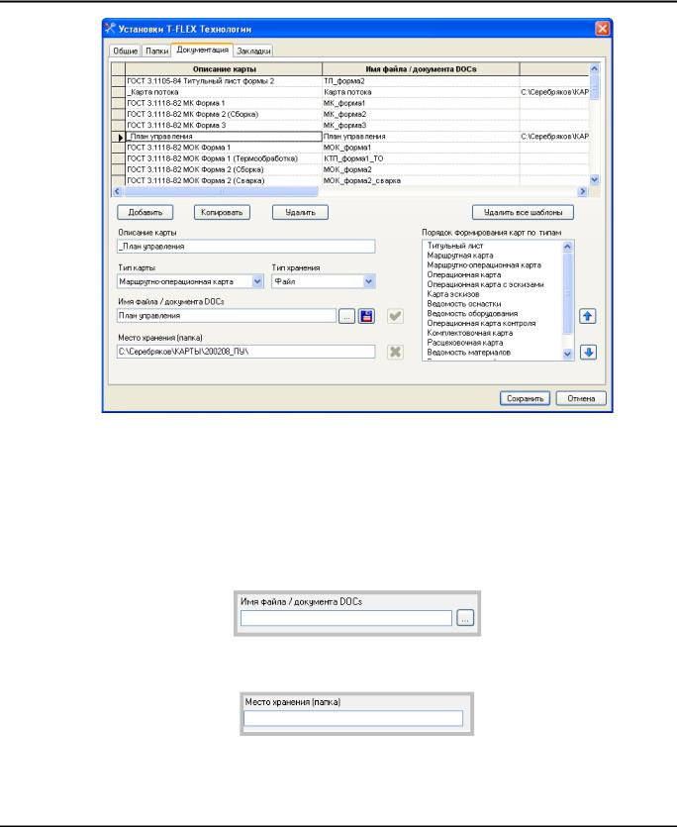Click the Сохранить button
Image resolution: width=677 pixels, height=827 pixels.
[526, 399]
